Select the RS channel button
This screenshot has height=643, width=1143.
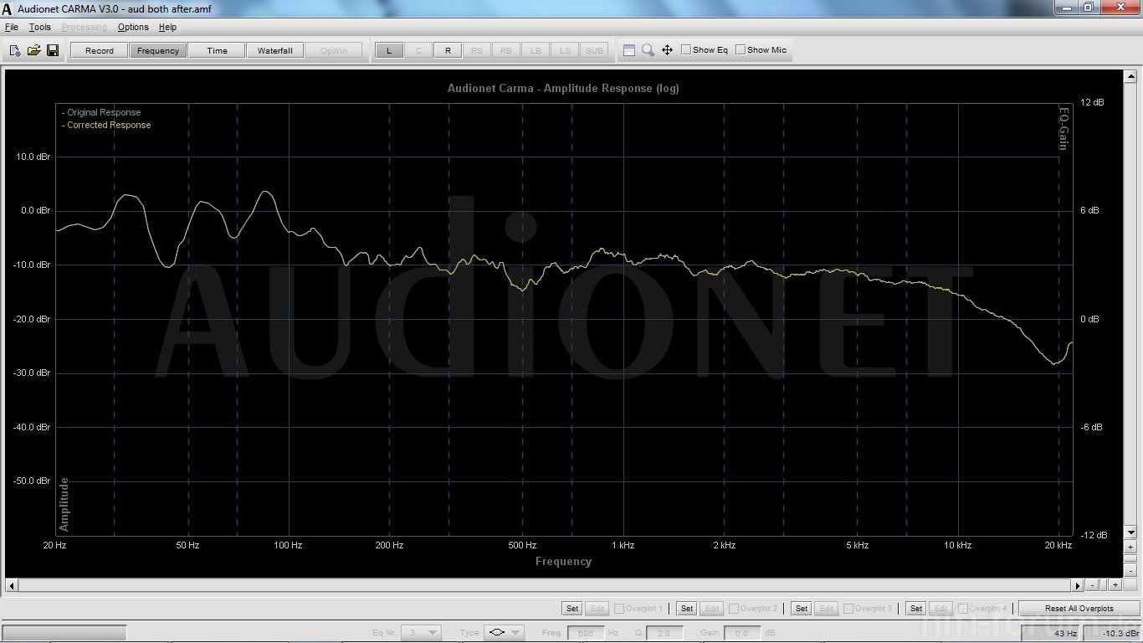point(477,50)
